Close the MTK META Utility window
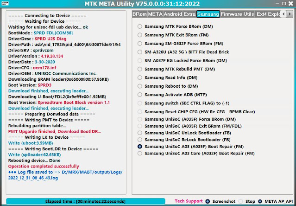The image size is (296, 206). click(x=291, y=3)
